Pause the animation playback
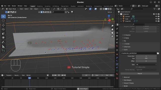This screenshot has width=161, height=90. click(x=59, y=75)
